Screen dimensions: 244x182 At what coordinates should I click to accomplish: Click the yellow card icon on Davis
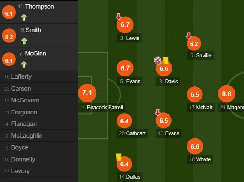tap(166, 61)
